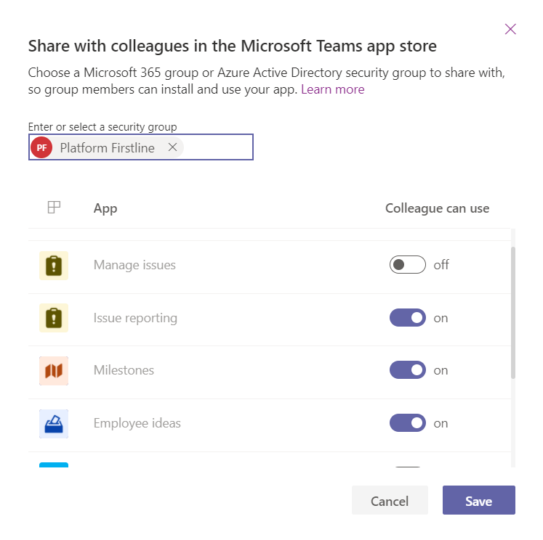Image resolution: width=543 pixels, height=540 pixels.
Task: Click the Issue reporting app icon
Action: pyautogui.click(x=54, y=318)
